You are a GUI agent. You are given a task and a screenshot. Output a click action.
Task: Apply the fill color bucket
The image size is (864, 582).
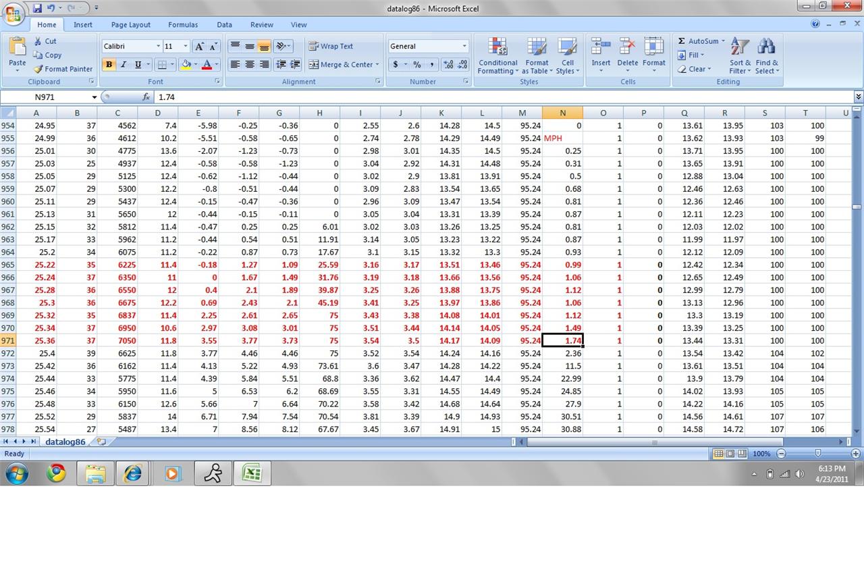pyautogui.click(x=186, y=65)
